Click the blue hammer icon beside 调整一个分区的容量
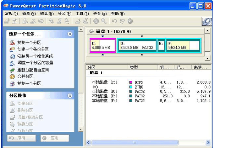Screen dimensions: 242x148 12,63
